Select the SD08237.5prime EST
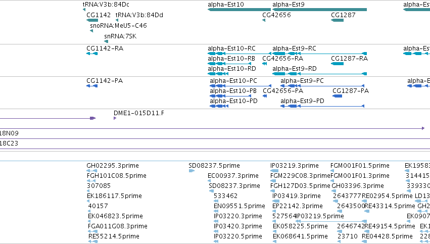This screenshot has width=430, height=244. pos(214,166)
